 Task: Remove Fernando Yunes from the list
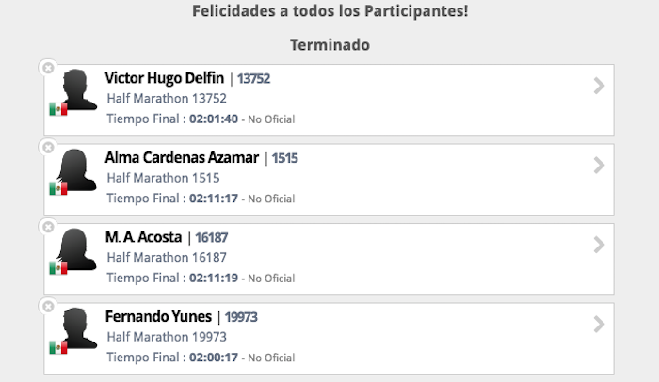point(48,307)
